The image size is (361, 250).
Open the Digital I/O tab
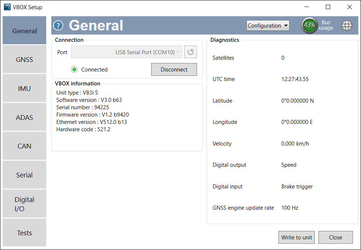[x=25, y=204]
